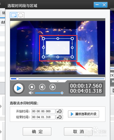Set start time to current position

pyautogui.click(x=59, y=111)
